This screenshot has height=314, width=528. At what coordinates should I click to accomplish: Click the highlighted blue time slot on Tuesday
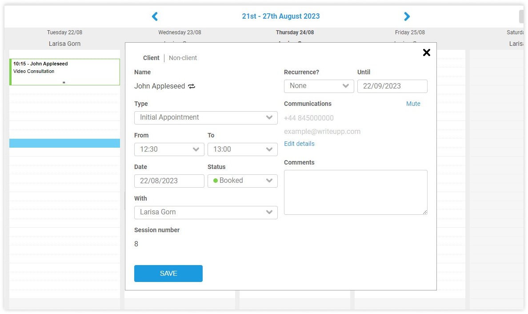tap(64, 143)
